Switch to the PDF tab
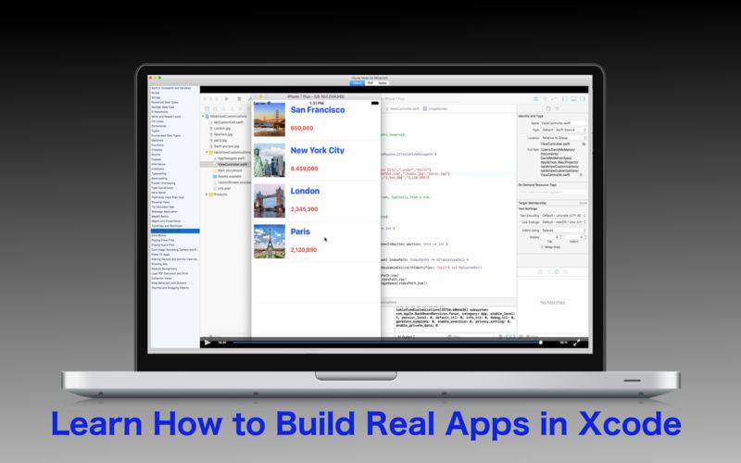The image size is (741, 463). coord(370,82)
